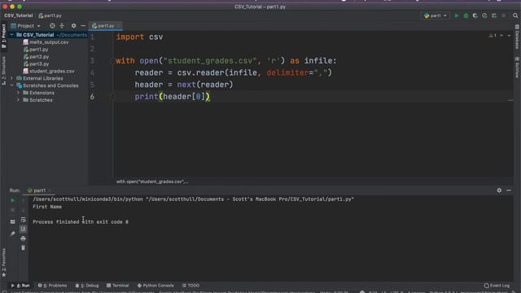Open Run panel settings gear
The height and width of the screenshot is (293, 521).
pos(499,190)
